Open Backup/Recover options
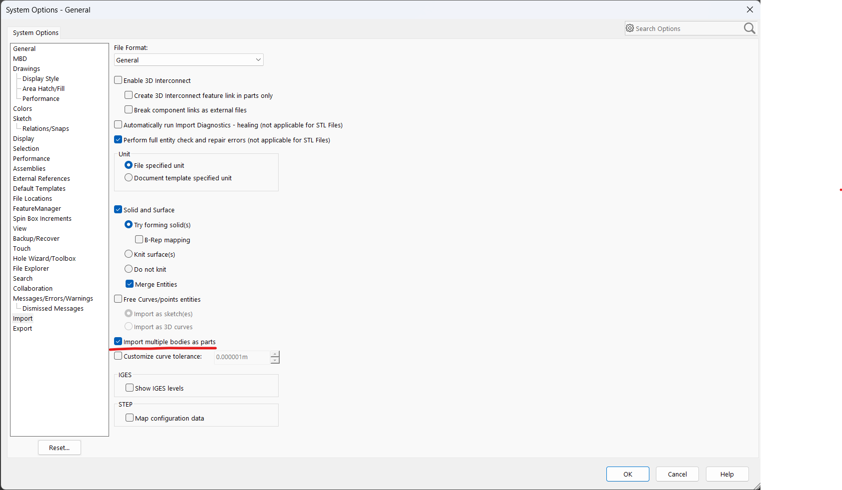Viewport: 842px width, 490px height. coord(36,239)
